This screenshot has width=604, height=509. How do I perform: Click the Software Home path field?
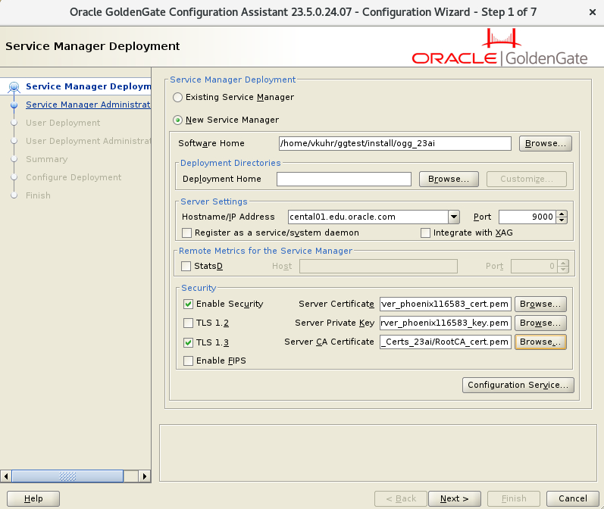tap(395, 144)
